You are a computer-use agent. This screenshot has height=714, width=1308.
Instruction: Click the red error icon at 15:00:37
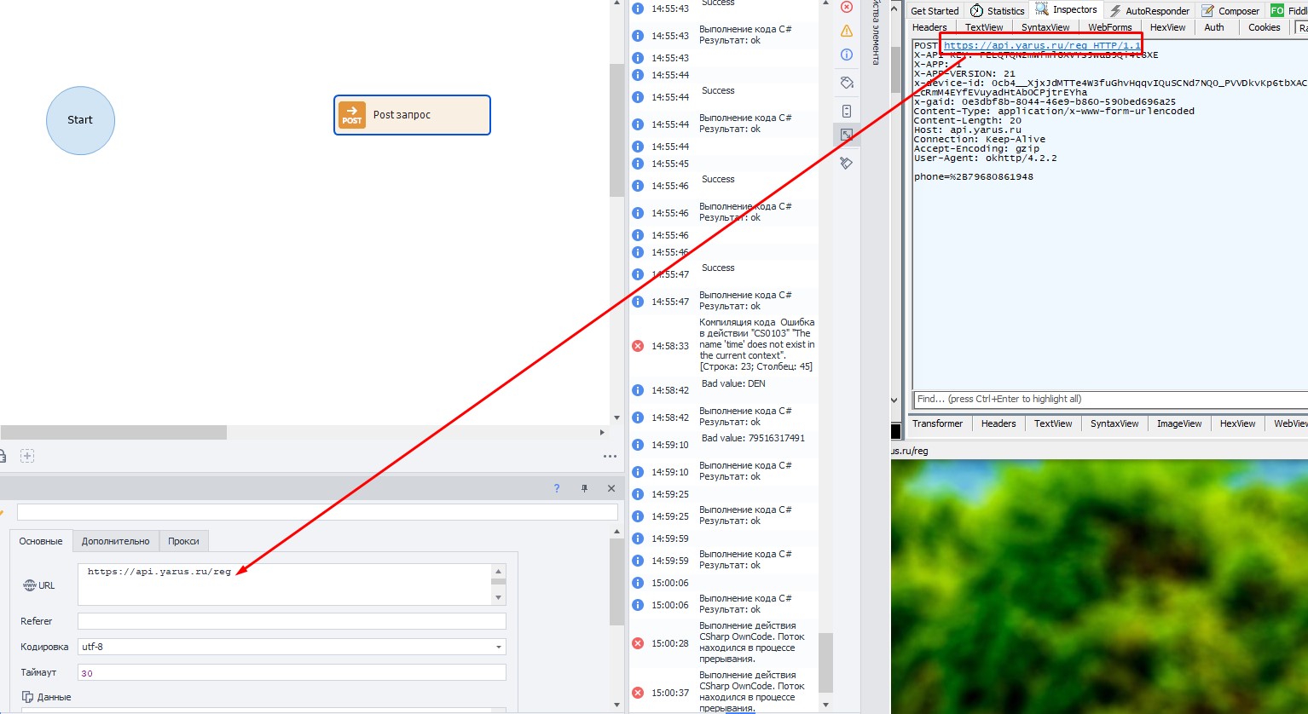click(637, 693)
